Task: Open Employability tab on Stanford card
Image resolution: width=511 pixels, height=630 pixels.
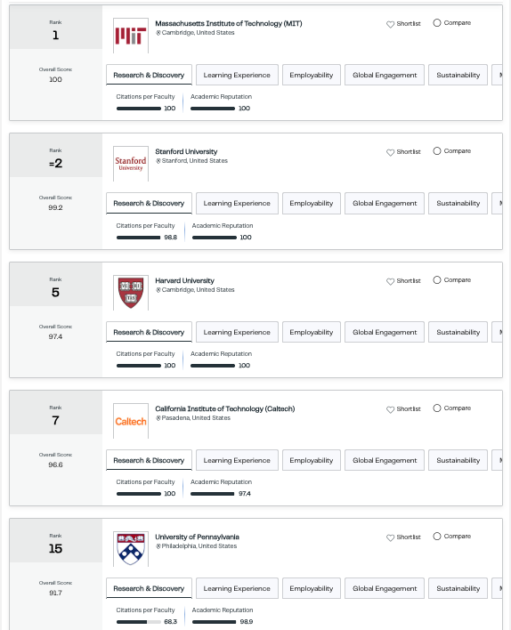Action: click(312, 203)
